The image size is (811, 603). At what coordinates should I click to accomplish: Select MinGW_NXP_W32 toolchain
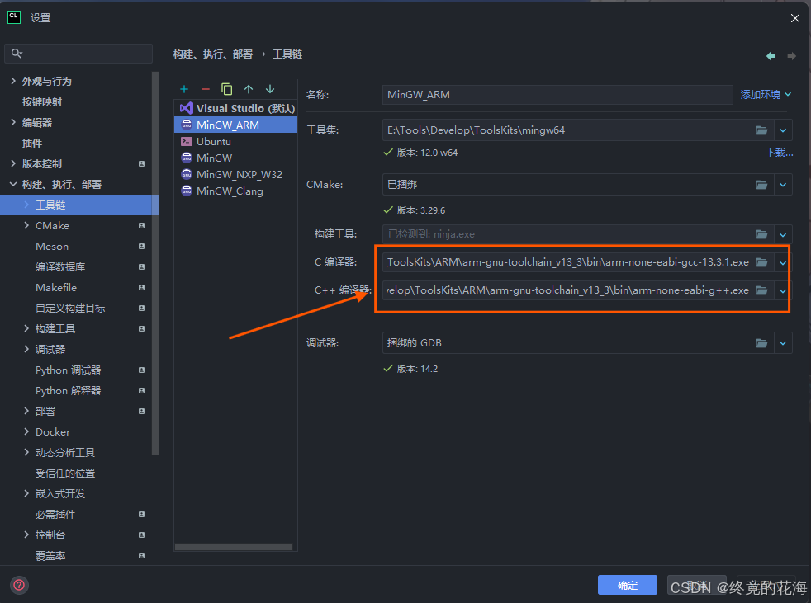(236, 175)
